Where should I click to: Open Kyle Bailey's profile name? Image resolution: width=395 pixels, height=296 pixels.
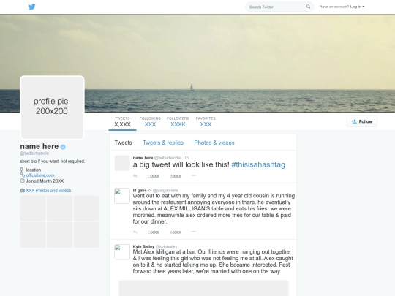tap(143, 246)
